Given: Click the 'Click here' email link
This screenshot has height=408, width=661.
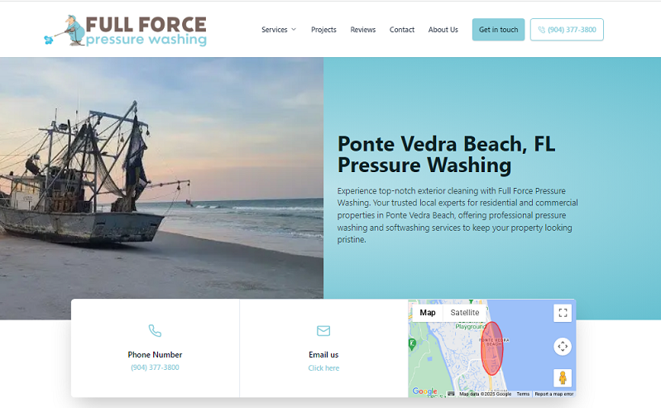Looking at the screenshot, I should (x=323, y=368).
